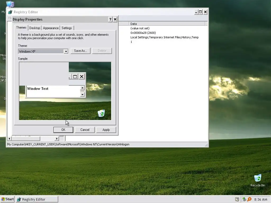Click Window Text in the sample preview

(38, 89)
